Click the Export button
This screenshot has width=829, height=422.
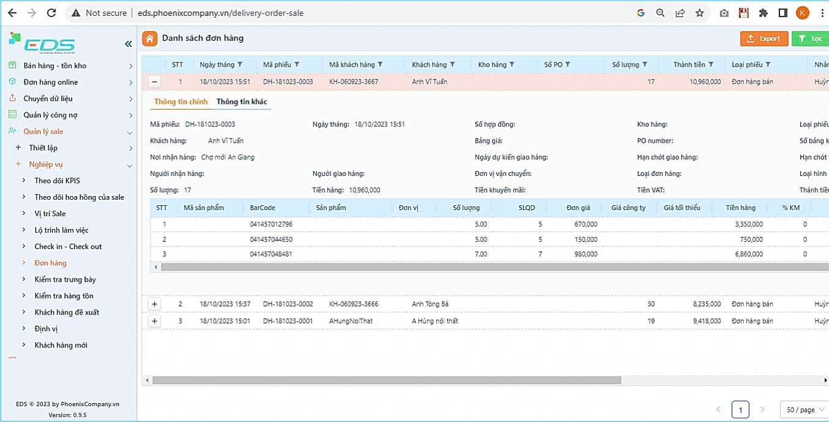764,38
